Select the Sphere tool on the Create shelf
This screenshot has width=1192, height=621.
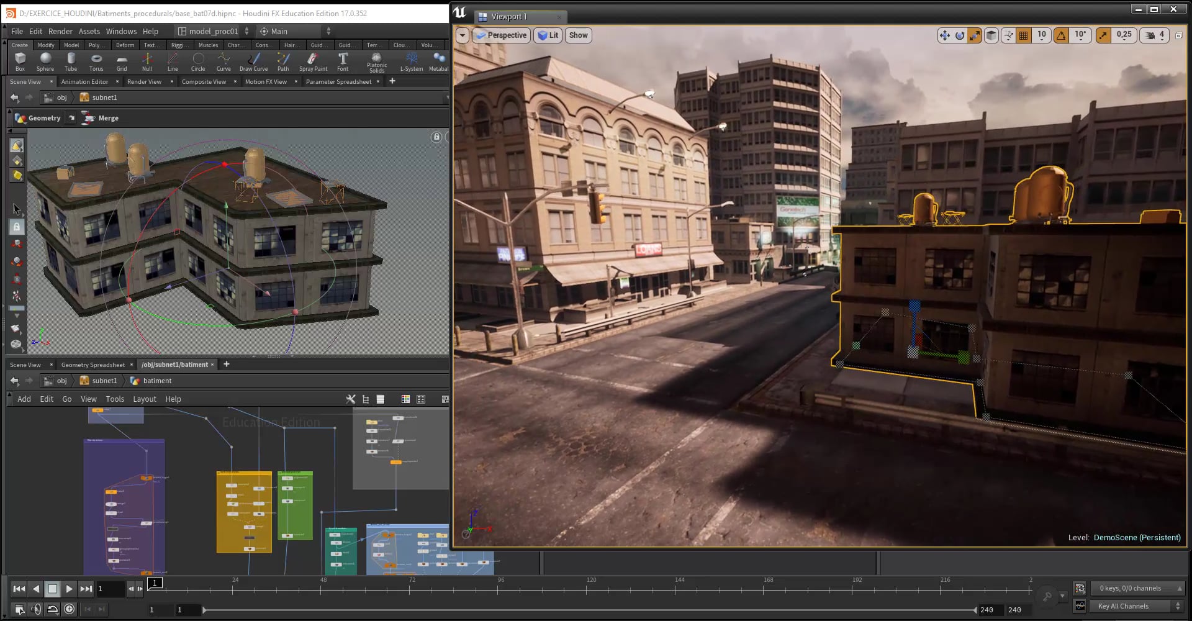point(45,61)
